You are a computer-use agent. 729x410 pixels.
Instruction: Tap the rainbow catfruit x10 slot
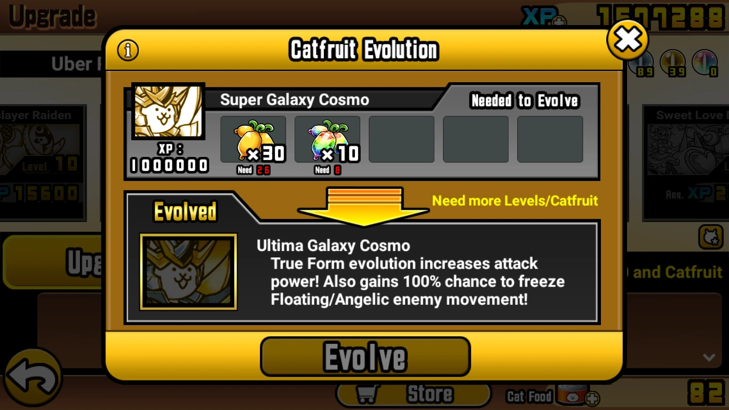(x=327, y=139)
